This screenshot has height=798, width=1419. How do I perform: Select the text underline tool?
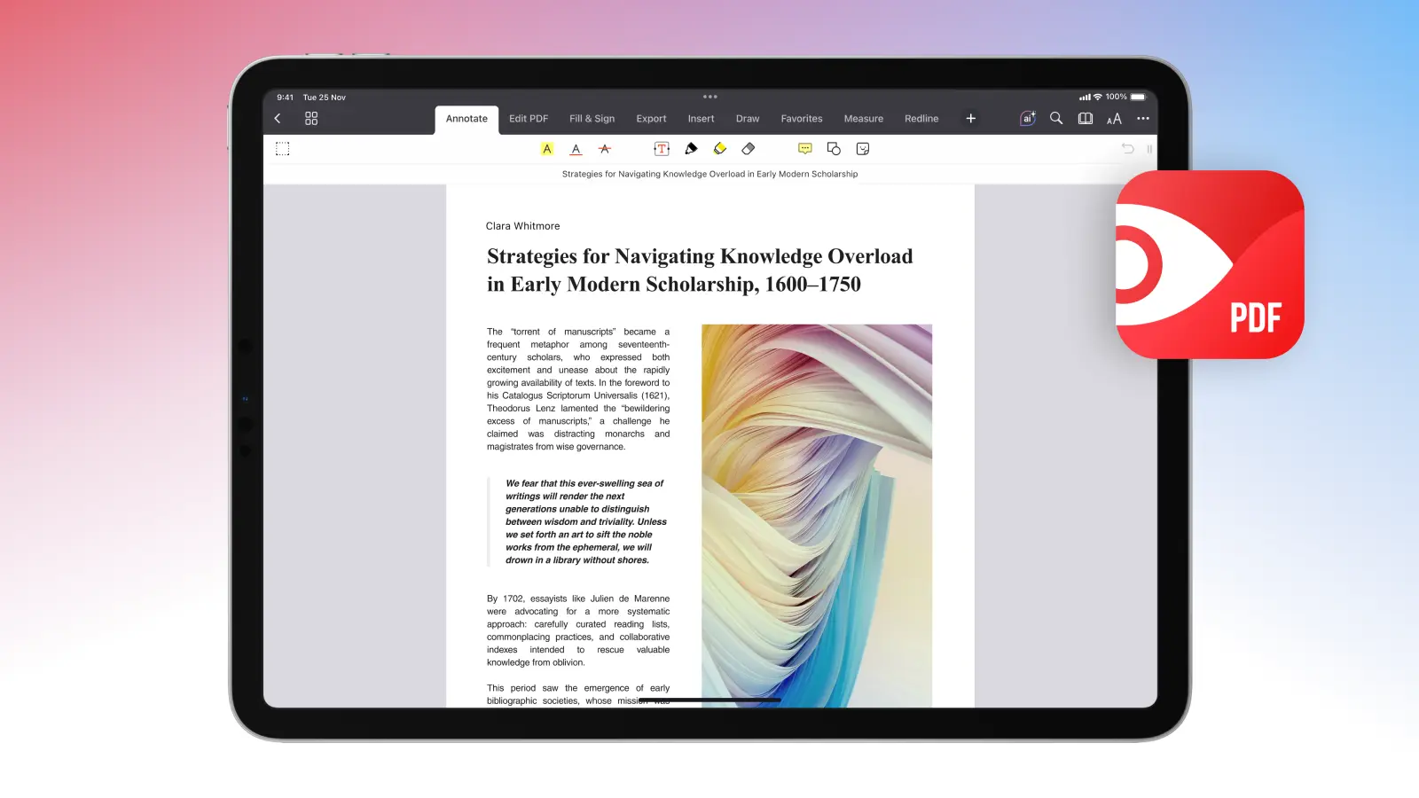576,149
